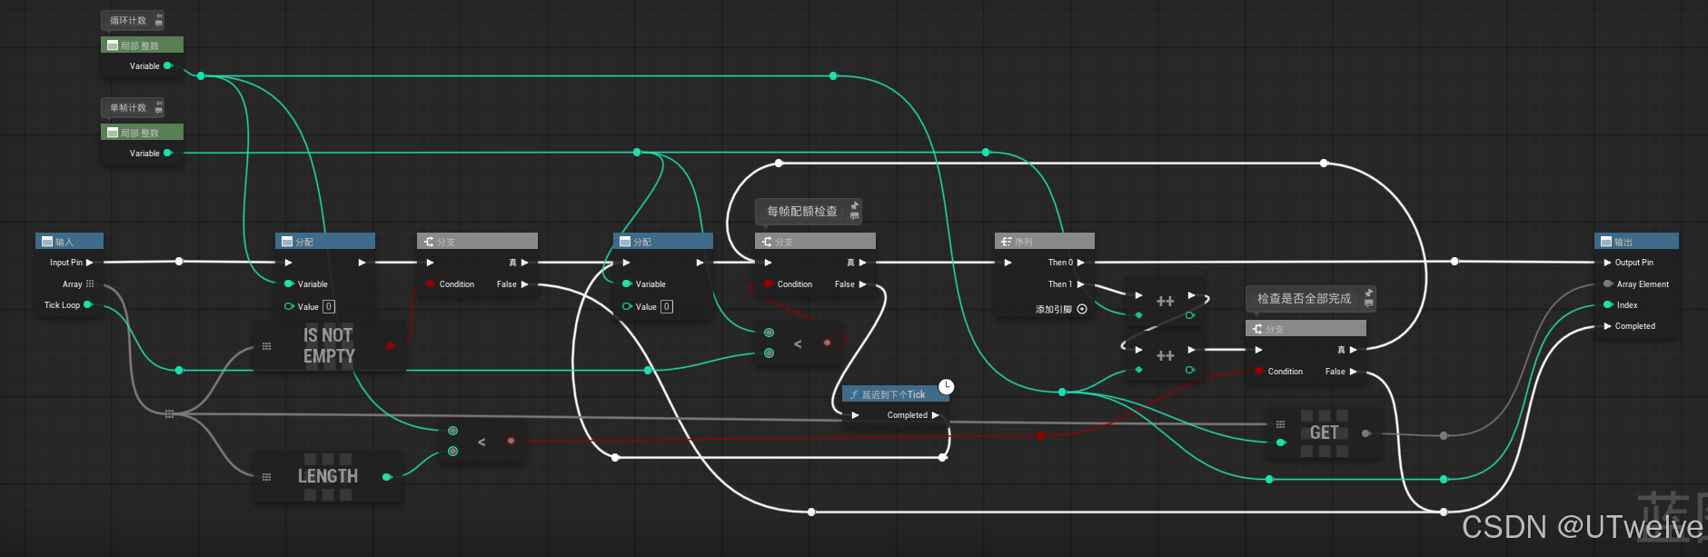The width and height of the screenshot is (1708, 557).
Task: Click False exec pin of 分支 under 检查是否全部完成
Action: point(1354,371)
